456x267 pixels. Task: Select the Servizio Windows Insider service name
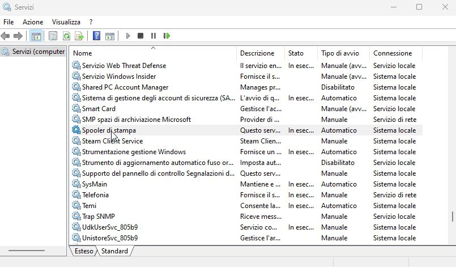click(119, 77)
